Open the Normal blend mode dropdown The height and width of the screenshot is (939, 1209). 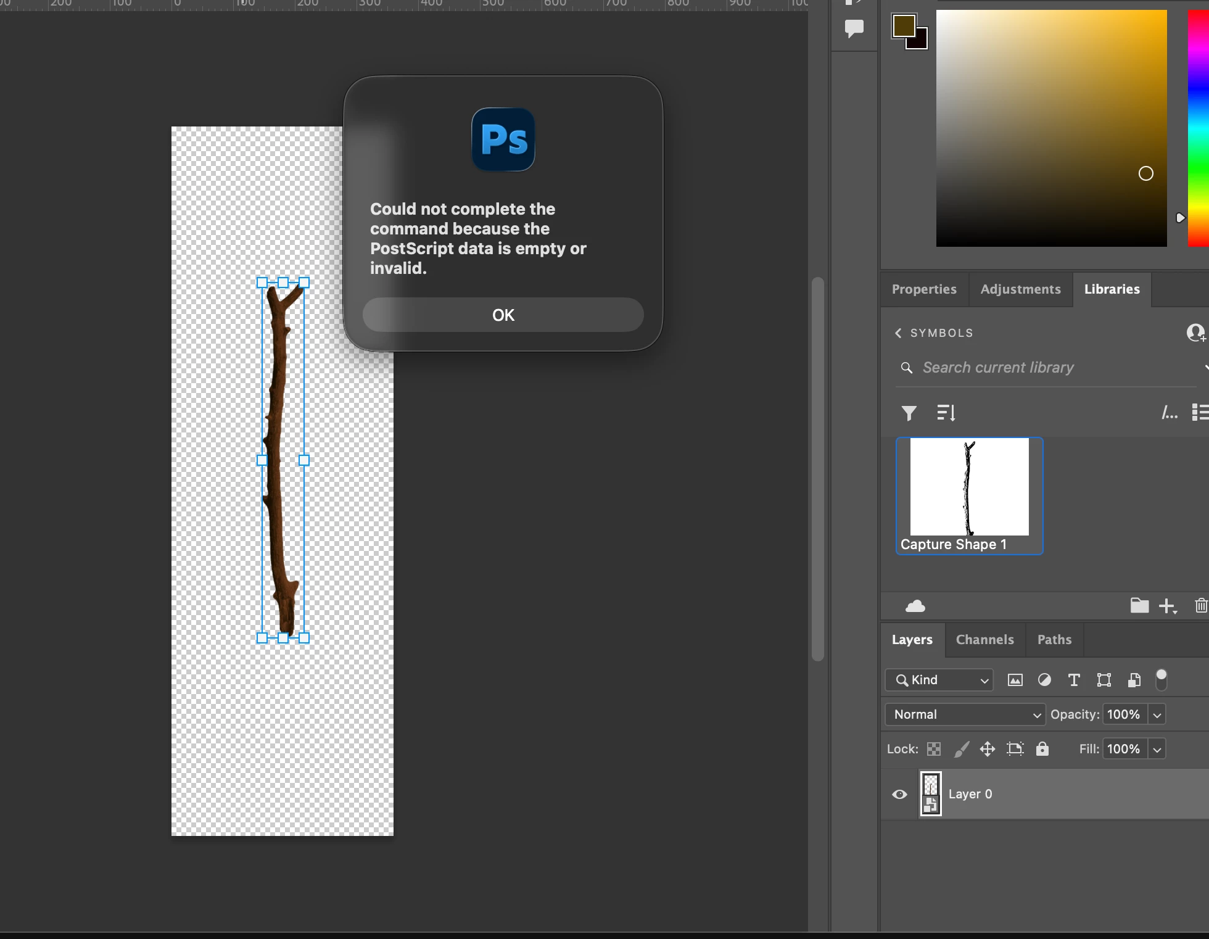[965, 714]
